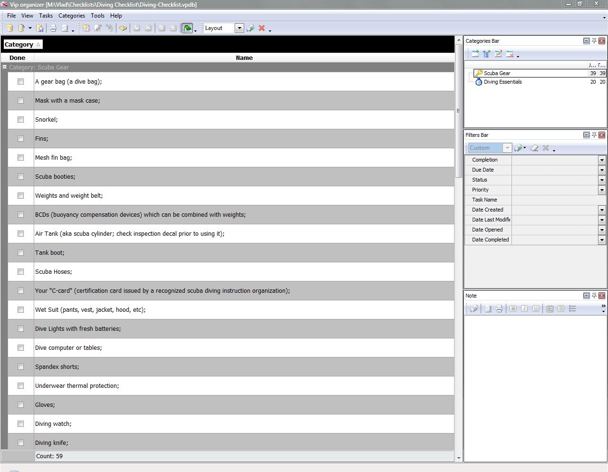
Task: Click the red X delete layout icon
Action: click(262, 29)
